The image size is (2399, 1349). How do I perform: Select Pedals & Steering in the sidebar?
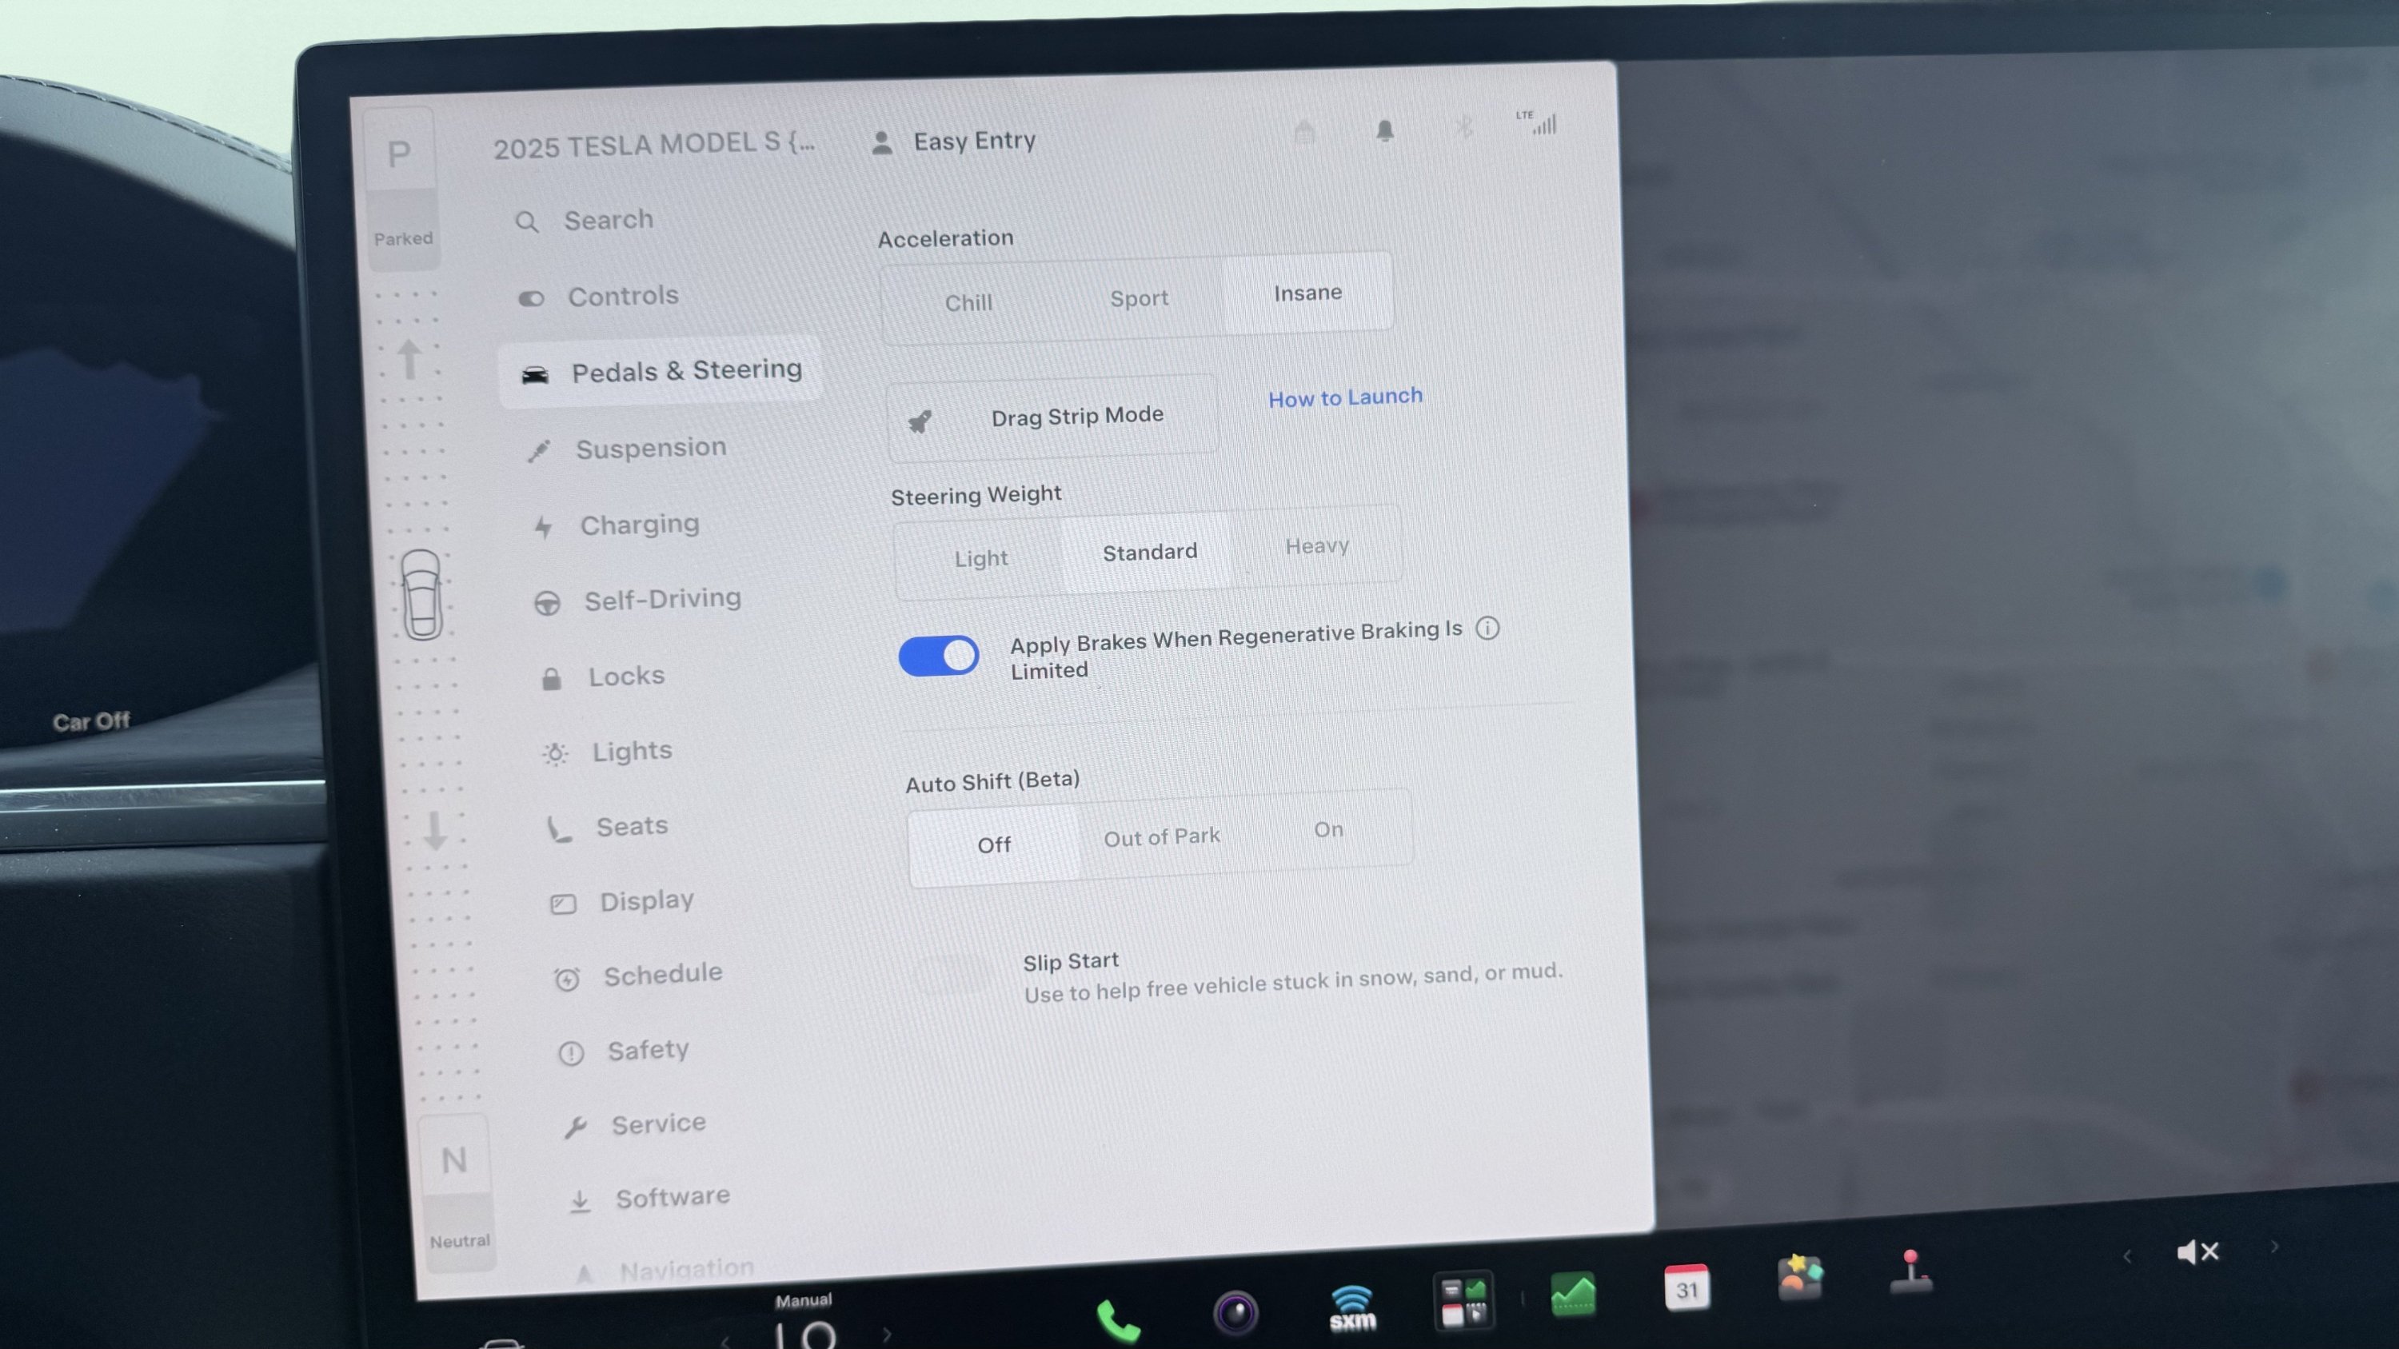661,373
